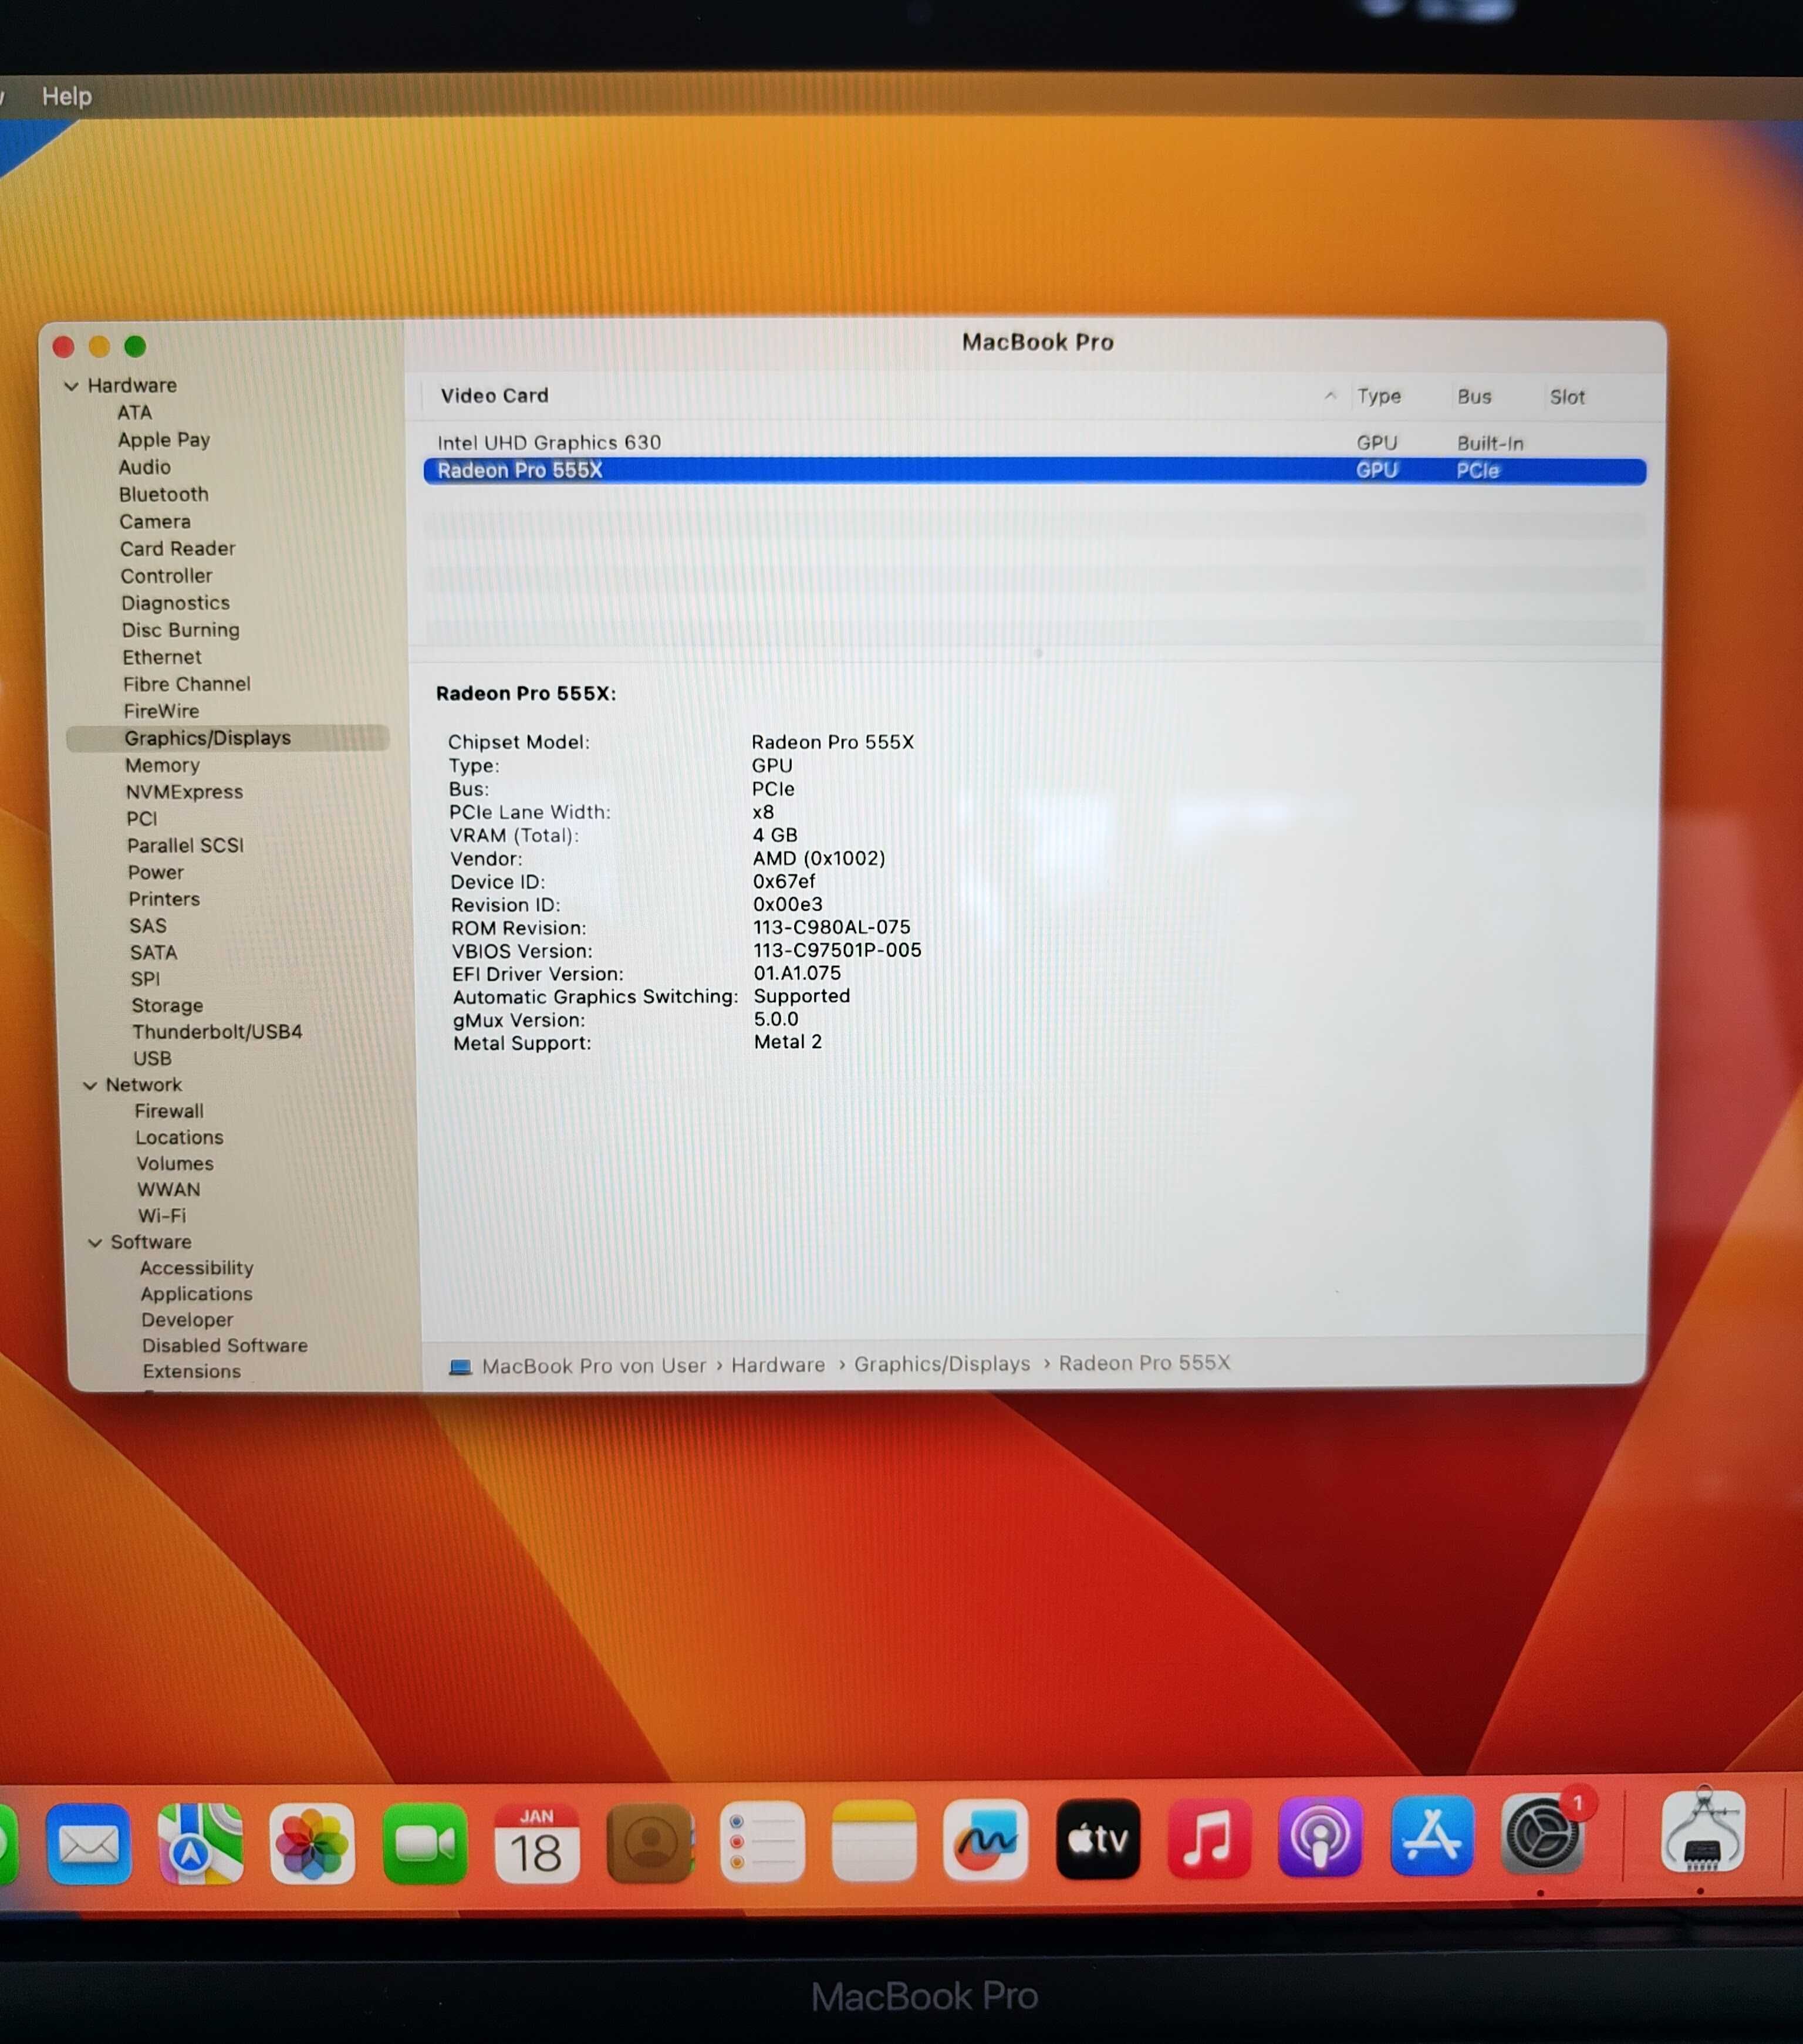The image size is (1803, 2044).
Task: Select Extensions under Software
Action: click(x=191, y=1372)
